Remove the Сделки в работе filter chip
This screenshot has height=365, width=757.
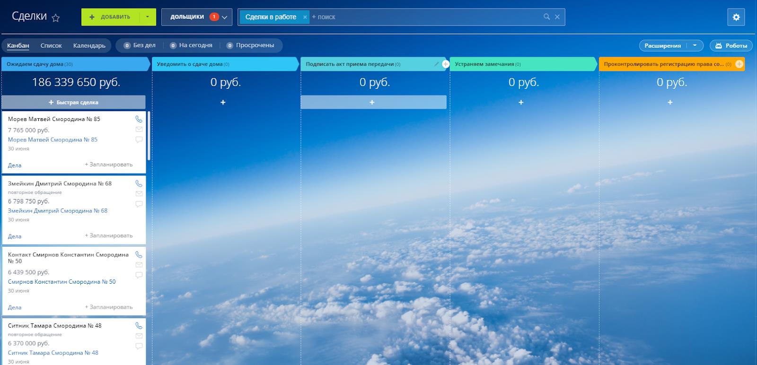[x=305, y=17]
